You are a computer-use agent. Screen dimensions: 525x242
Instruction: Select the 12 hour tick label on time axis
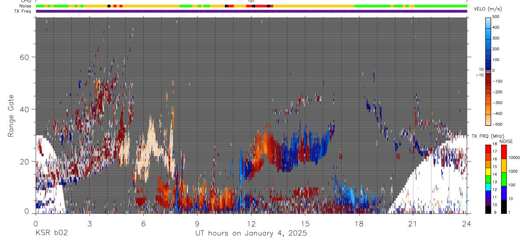click(x=251, y=223)
